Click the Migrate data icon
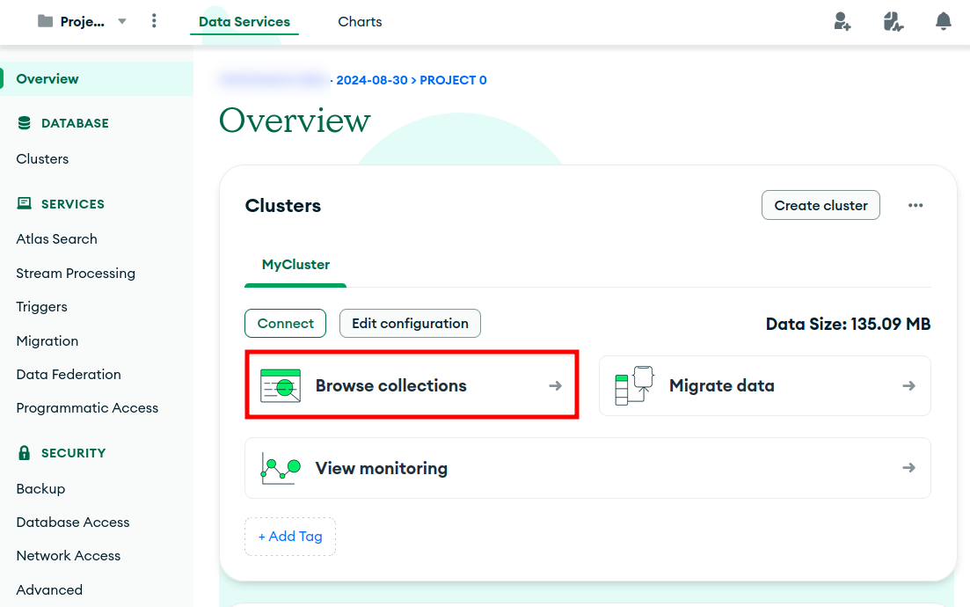 click(x=634, y=385)
